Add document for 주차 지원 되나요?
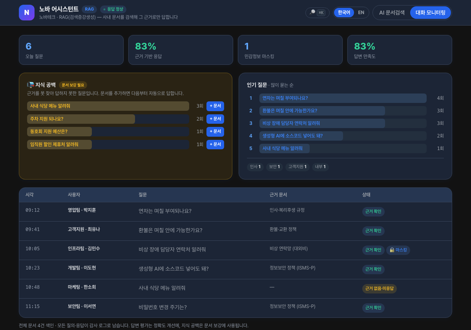471x330 pixels. (215, 119)
